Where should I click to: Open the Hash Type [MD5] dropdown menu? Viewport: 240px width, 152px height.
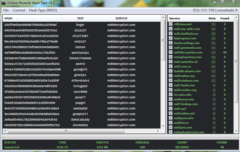tap(43, 10)
